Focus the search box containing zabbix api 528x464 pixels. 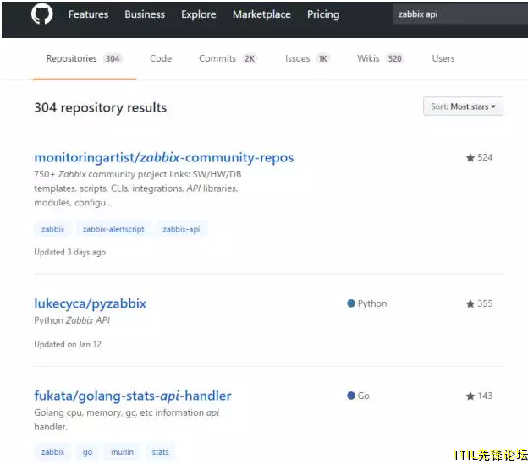(x=460, y=14)
